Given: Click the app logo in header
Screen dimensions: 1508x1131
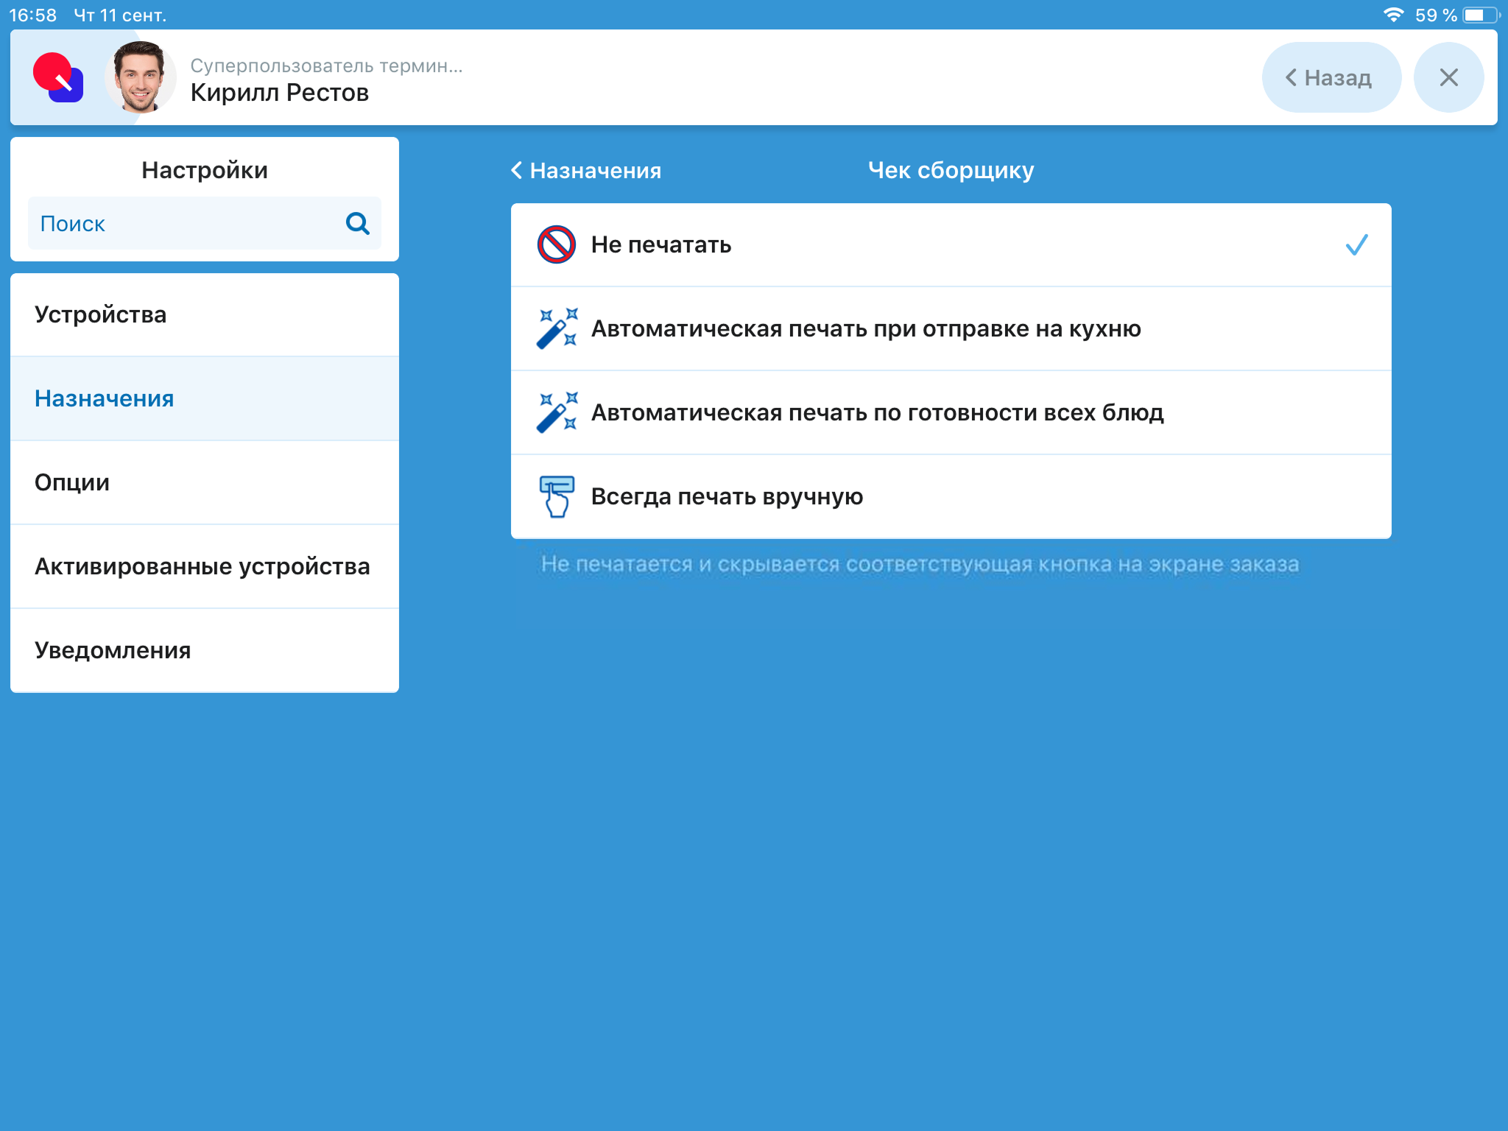Looking at the screenshot, I should point(58,77).
